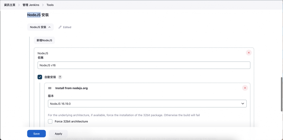Click the 版本 label
Screen dimensions: 283x140
(51, 96)
